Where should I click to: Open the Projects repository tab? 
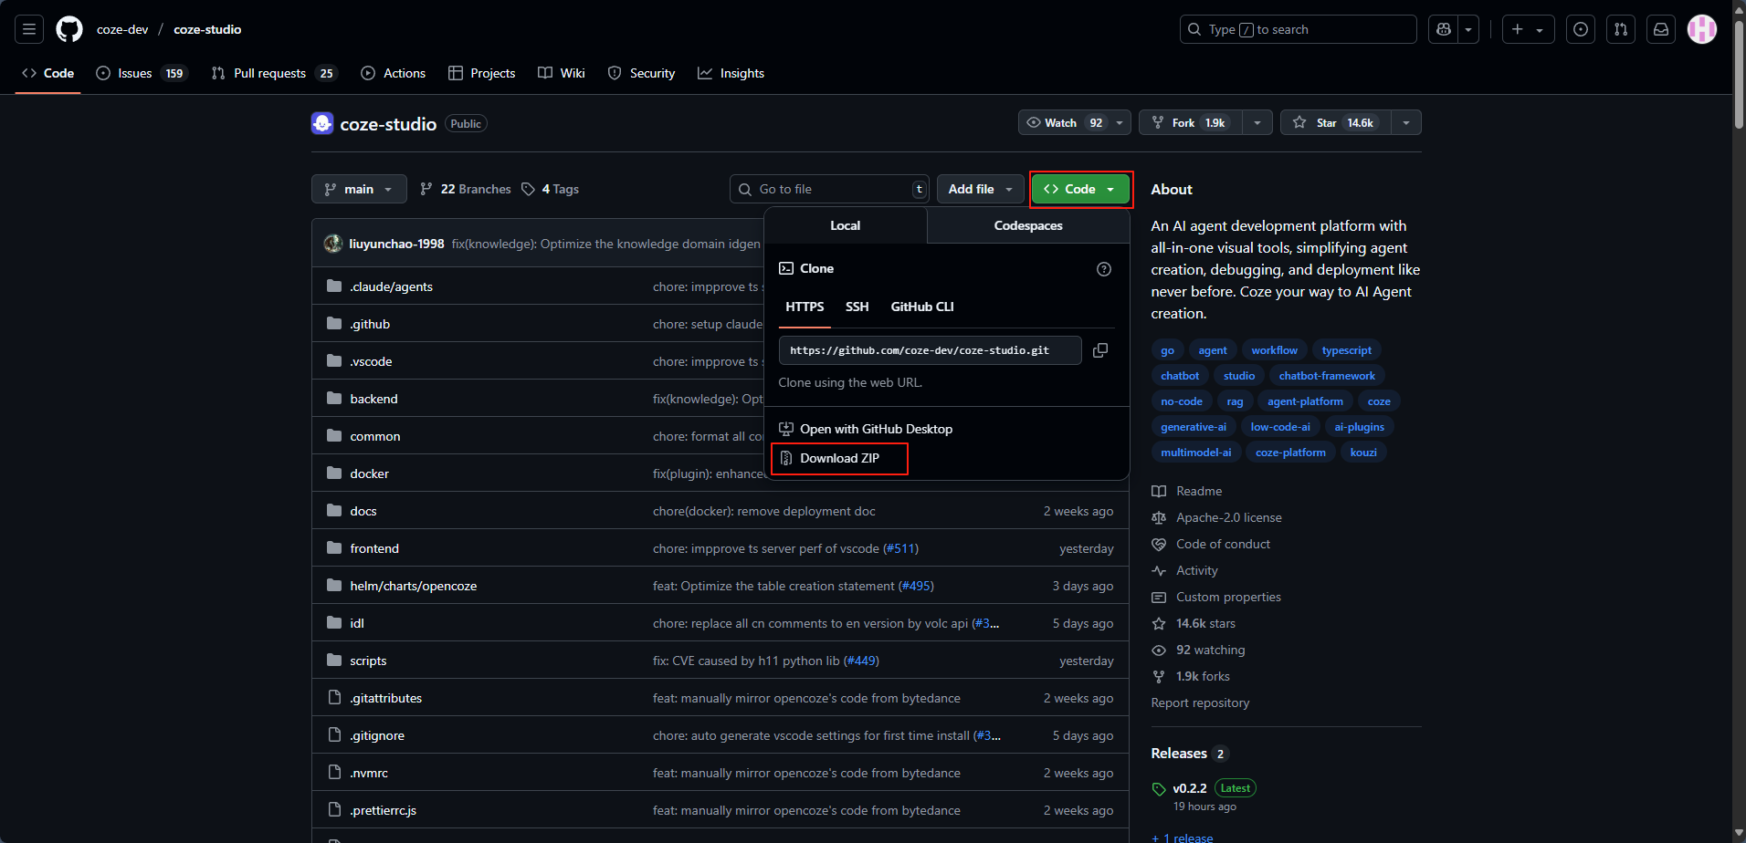[482, 73]
